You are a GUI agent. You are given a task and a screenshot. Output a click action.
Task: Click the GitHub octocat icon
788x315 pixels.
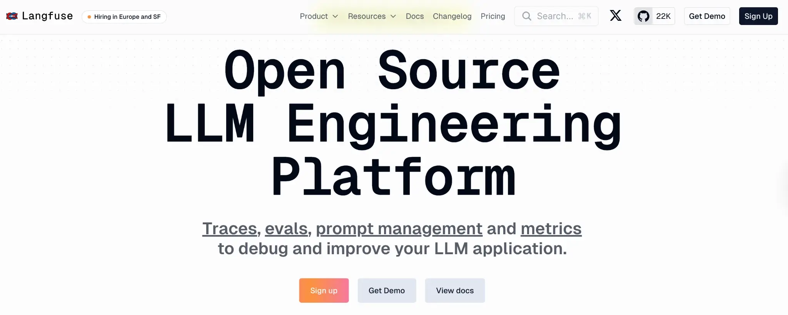coord(643,16)
